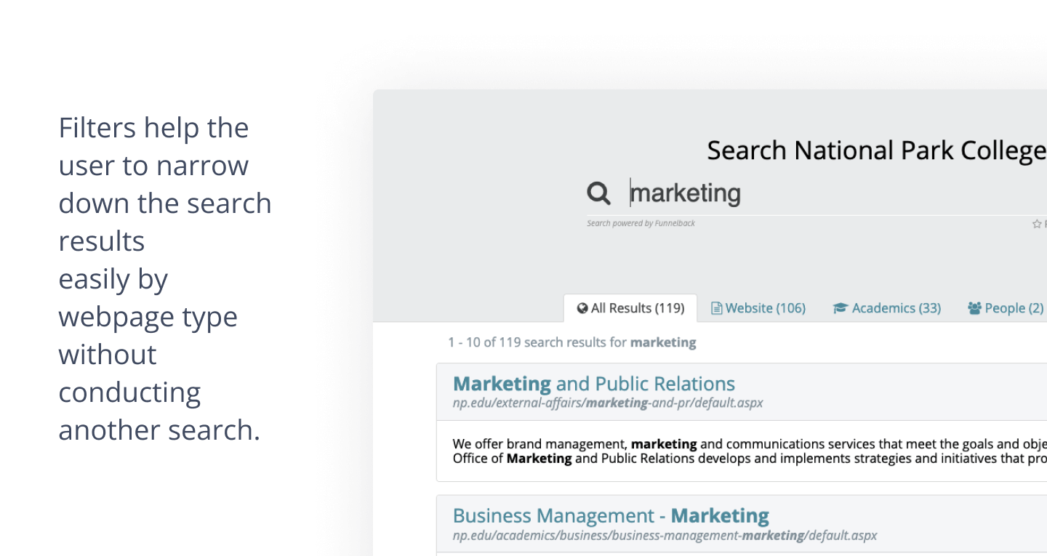Image resolution: width=1047 pixels, height=556 pixels.
Task: Open the Marketing and Public Relations result
Action: point(594,384)
